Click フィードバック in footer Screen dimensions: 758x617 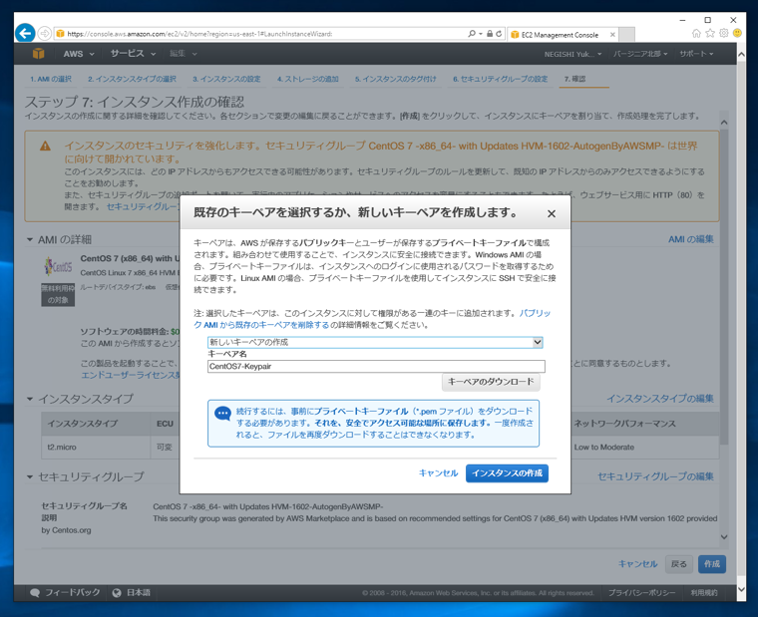click(x=73, y=593)
